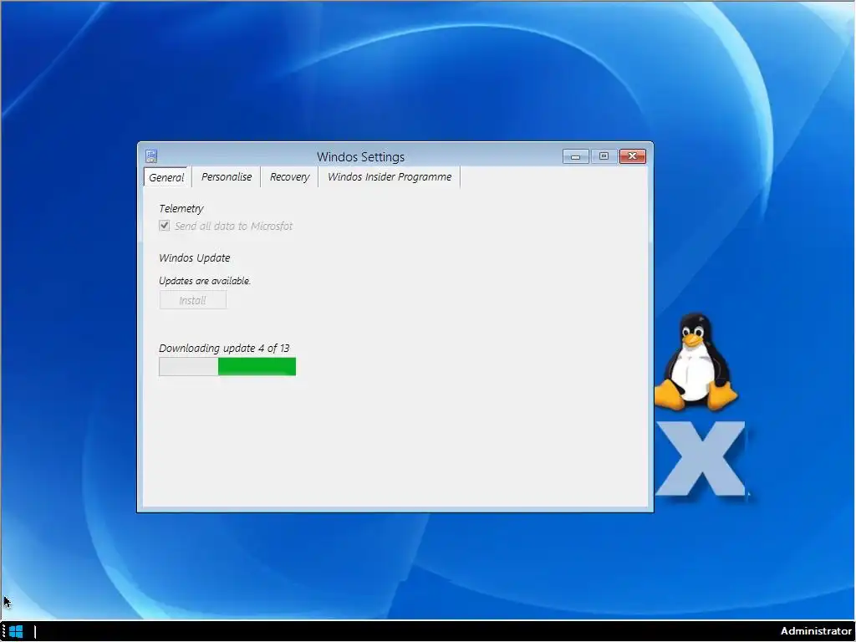Click the Install updates button
Viewport: 856px width, 642px height.
click(193, 300)
